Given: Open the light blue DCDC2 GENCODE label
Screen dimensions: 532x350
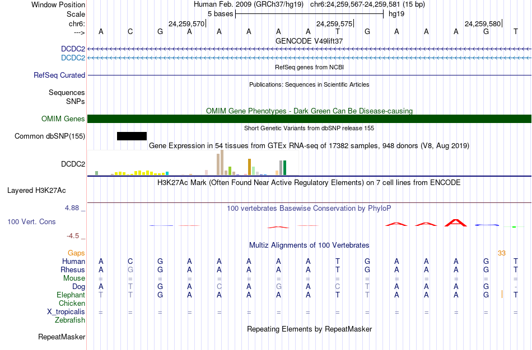Looking at the screenshot, I should coord(73,58).
